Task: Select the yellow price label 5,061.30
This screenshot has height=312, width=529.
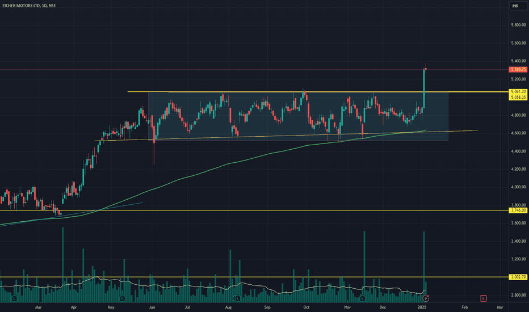Action: (x=518, y=92)
